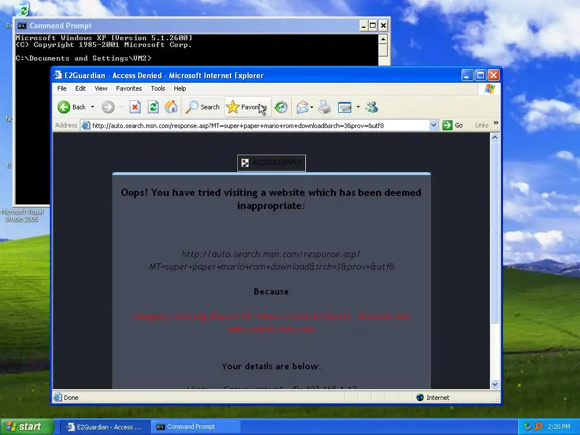This screenshot has width=580, height=435.
Task: Click the system tray network icon
Action: [527, 427]
